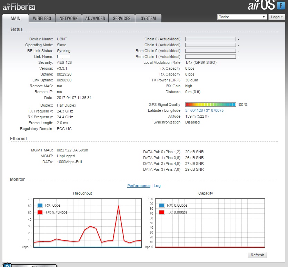Viewport: 288px width, 267px height.
Task: Open the Performance monitor link
Action: coord(139,186)
